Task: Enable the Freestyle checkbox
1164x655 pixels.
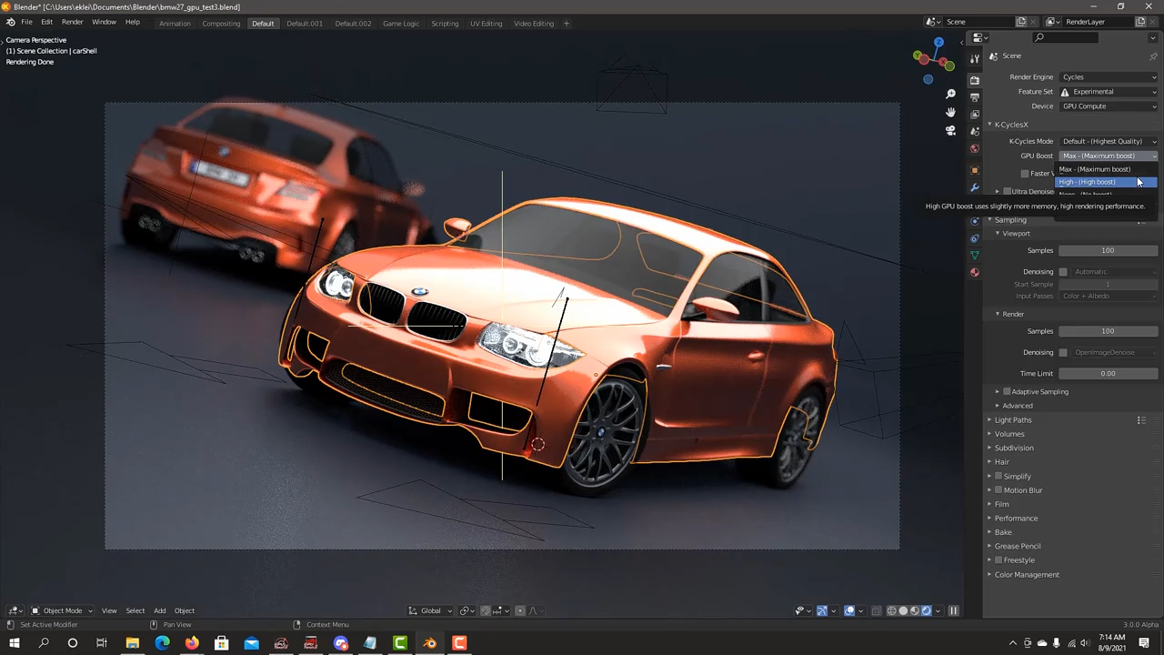Action: pyautogui.click(x=998, y=559)
